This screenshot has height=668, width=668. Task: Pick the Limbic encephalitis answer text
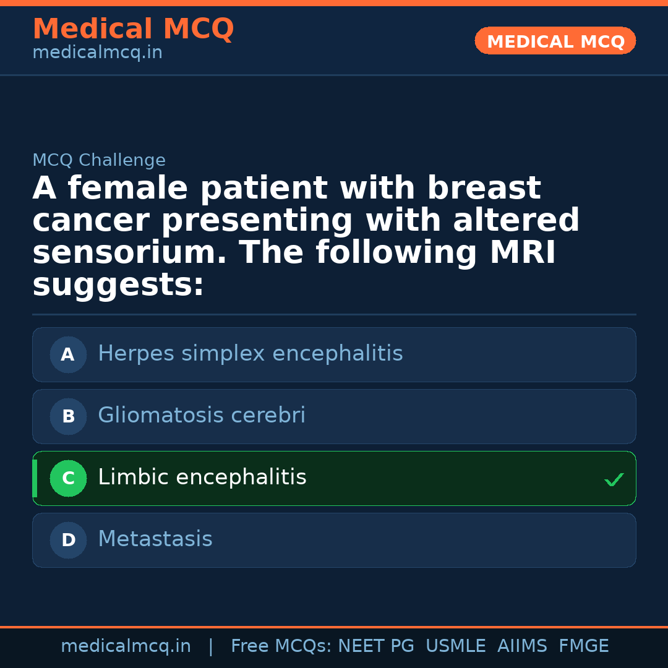[x=202, y=477]
